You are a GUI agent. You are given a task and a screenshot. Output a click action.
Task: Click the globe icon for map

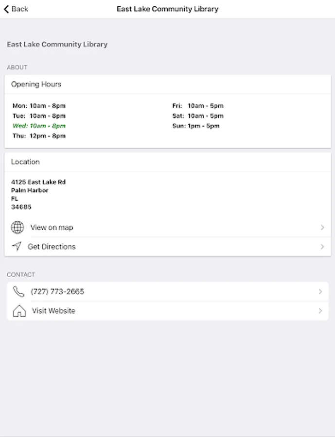[x=18, y=227]
